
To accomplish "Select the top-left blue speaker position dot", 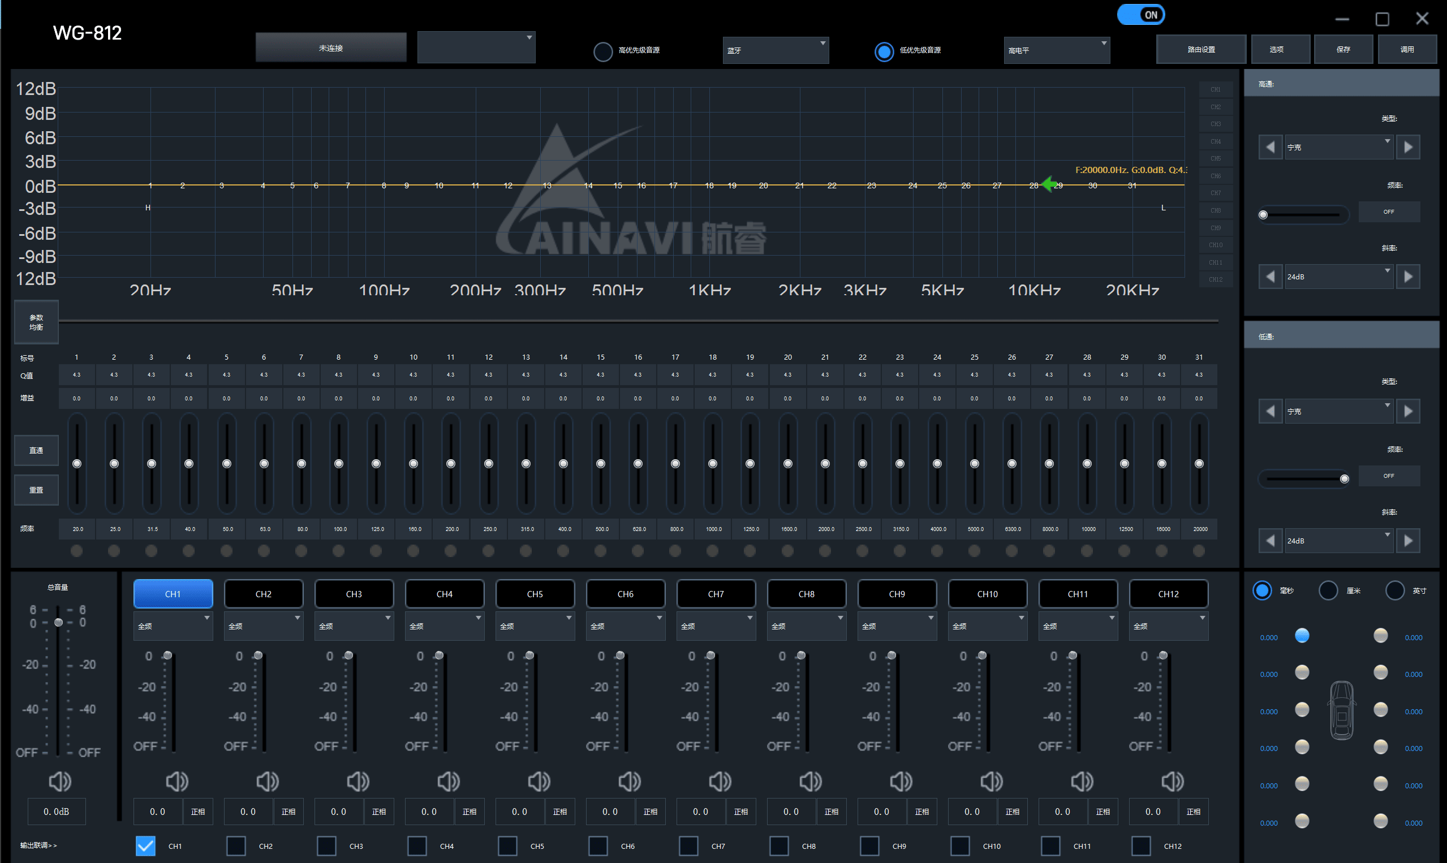I will [1302, 636].
